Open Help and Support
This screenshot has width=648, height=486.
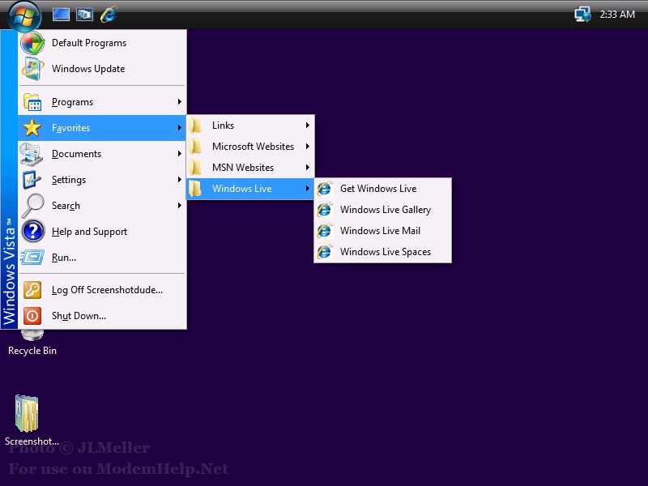point(89,232)
